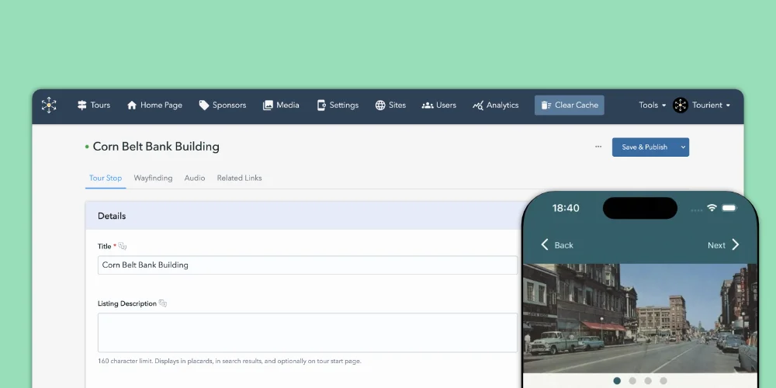This screenshot has width=776, height=388.
Task: Click the translate icon beside Listing Description
Action: pos(163,303)
